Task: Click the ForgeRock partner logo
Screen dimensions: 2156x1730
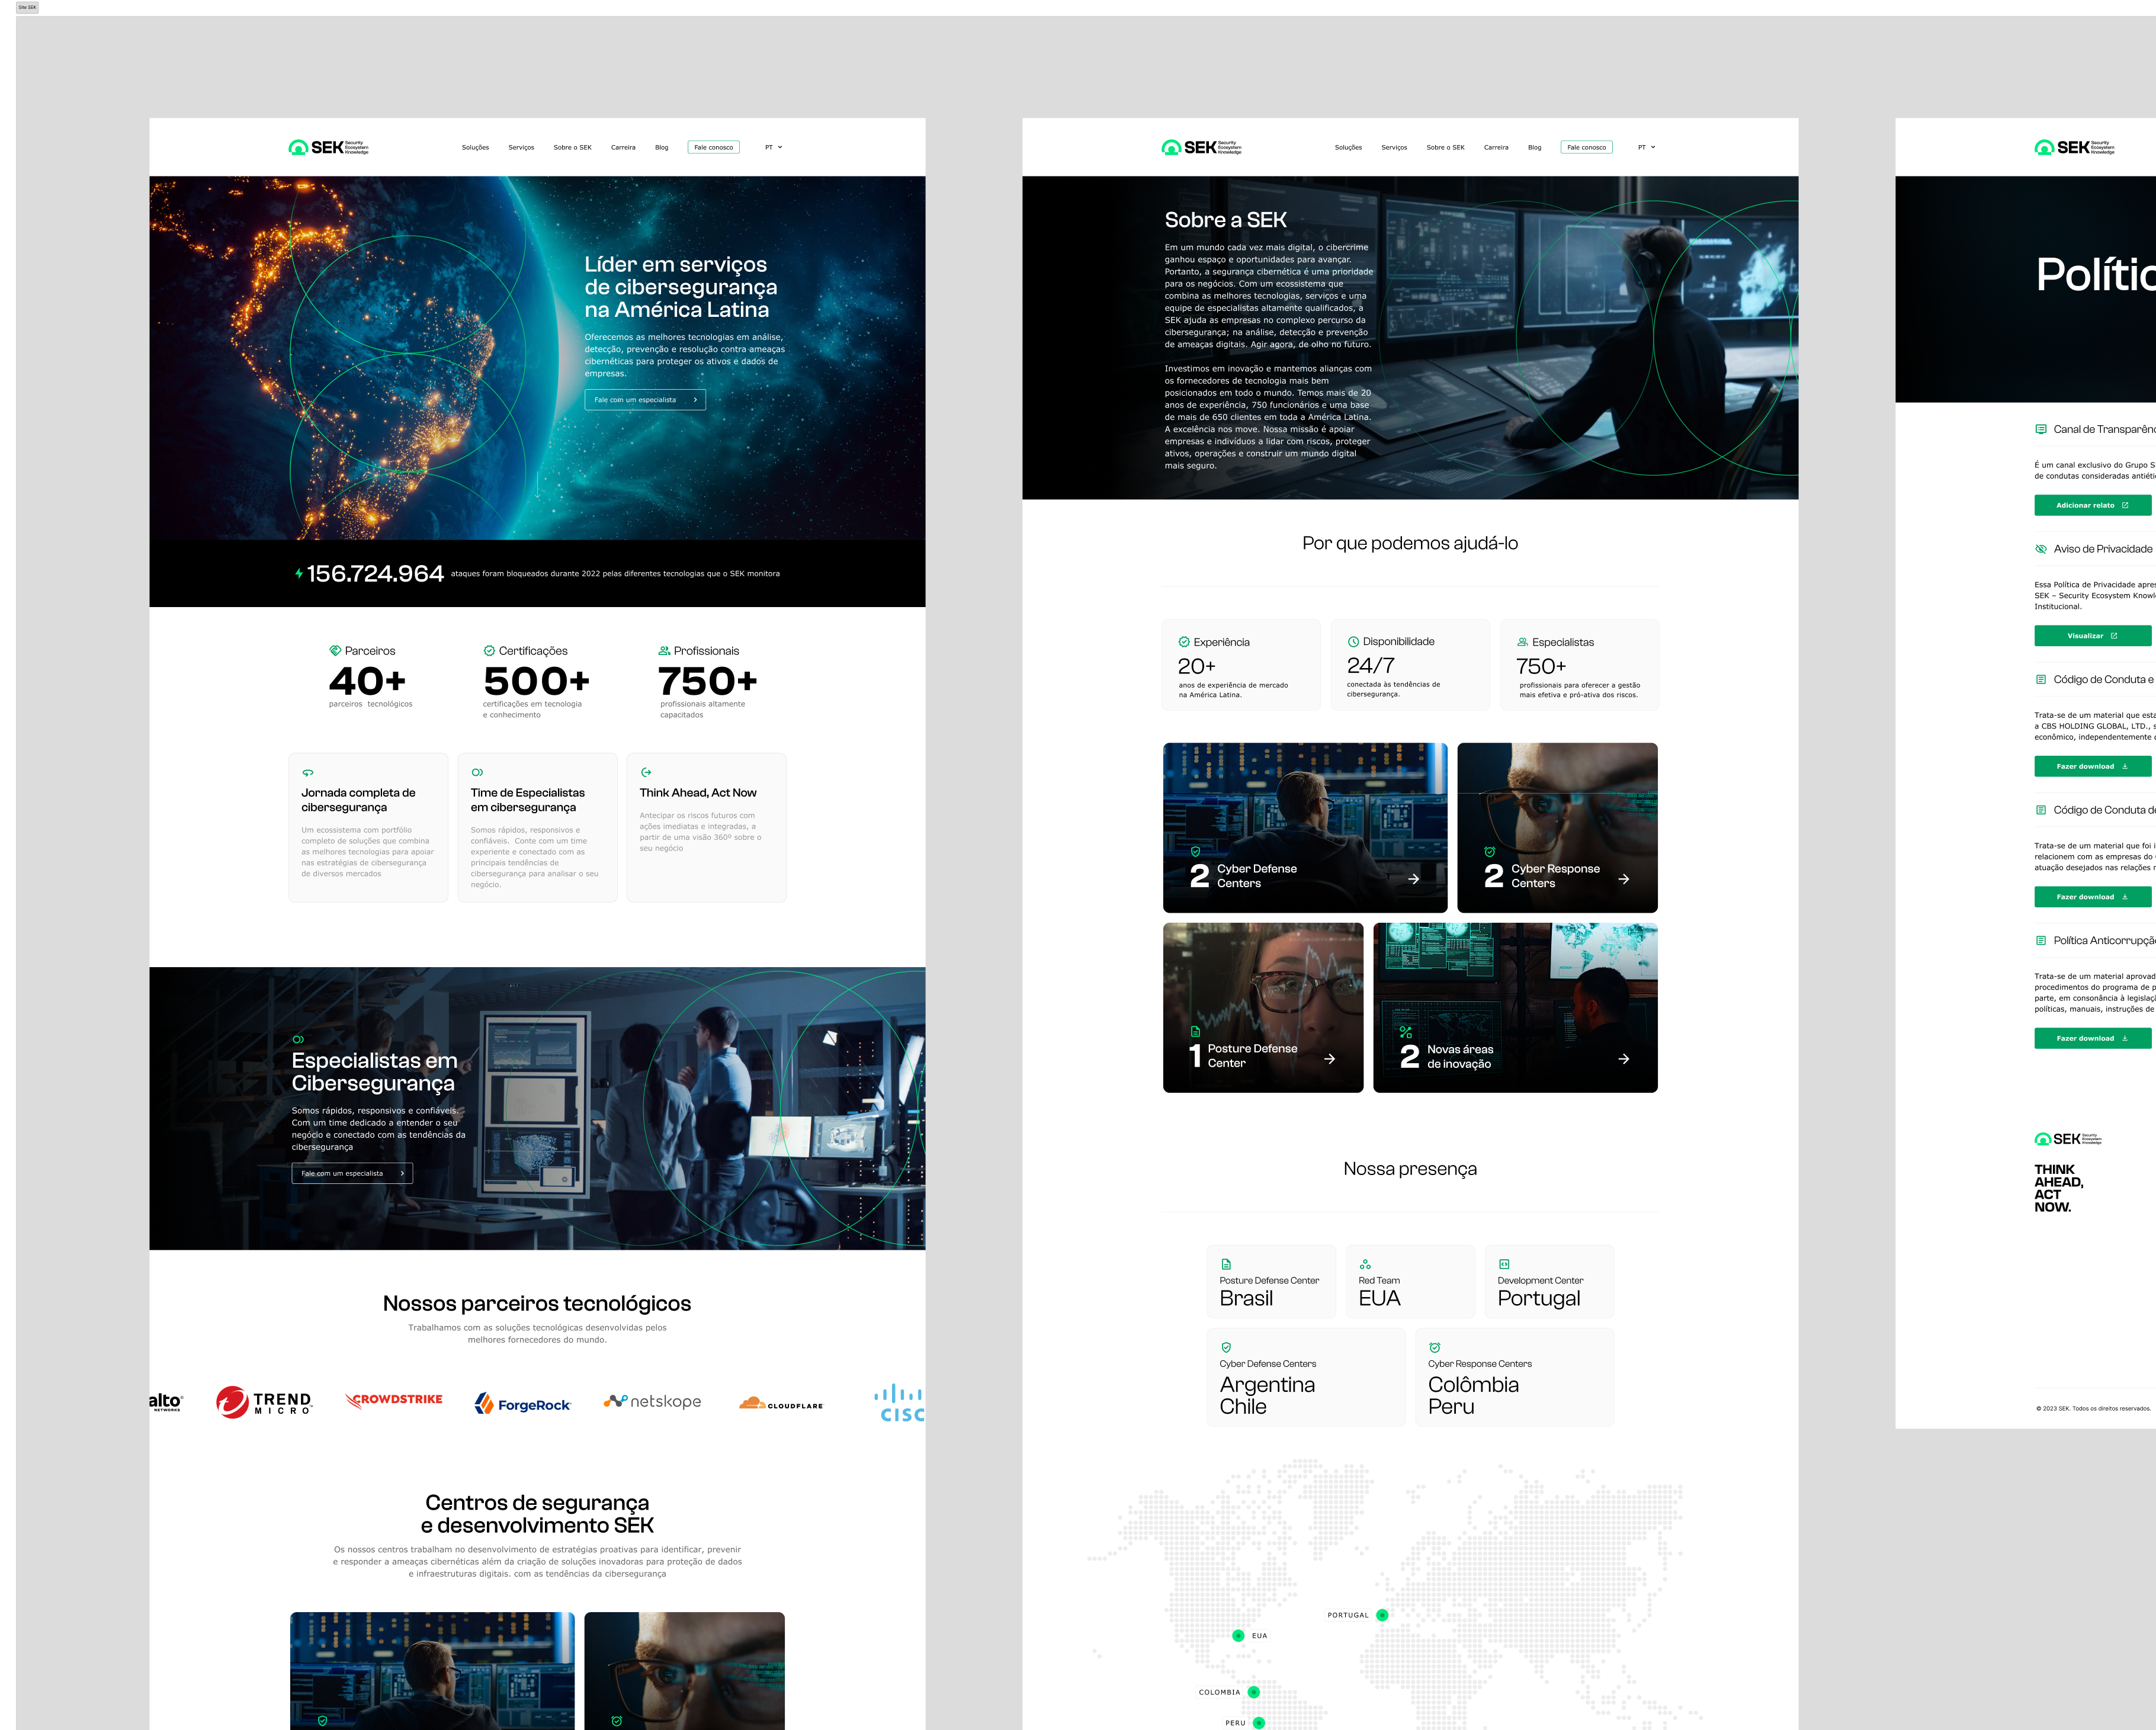Action: (522, 1404)
